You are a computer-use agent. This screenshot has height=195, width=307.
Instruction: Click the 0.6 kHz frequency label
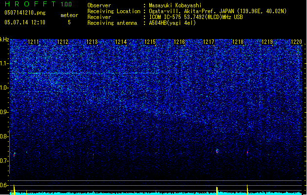point(4,185)
